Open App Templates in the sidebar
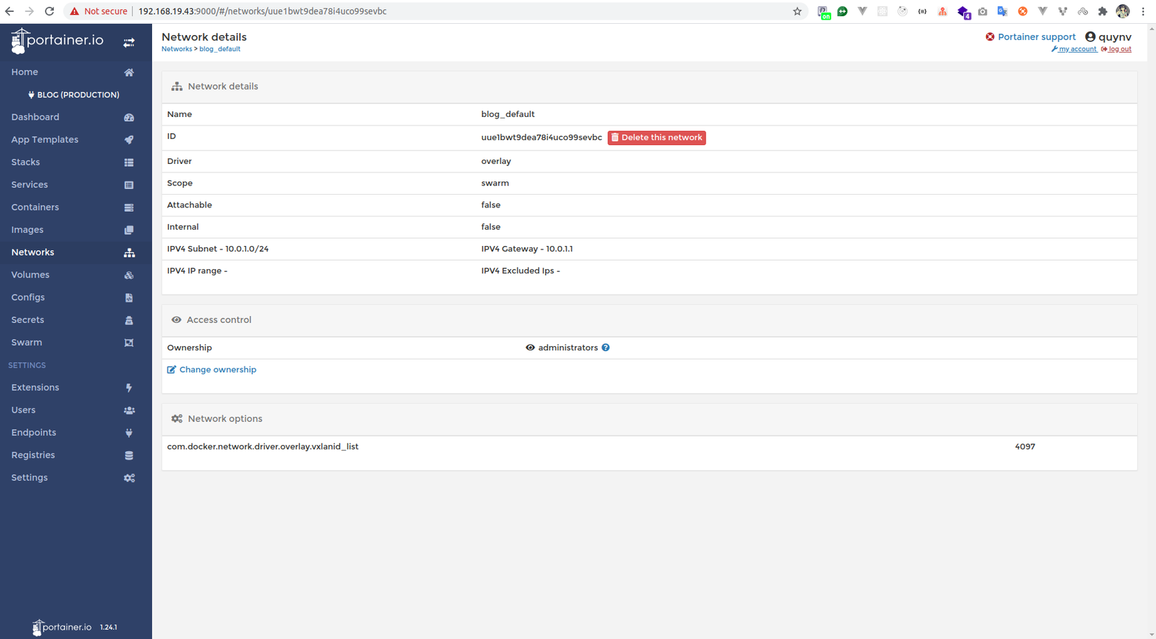Screen dimensions: 1156x639 [45, 139]
